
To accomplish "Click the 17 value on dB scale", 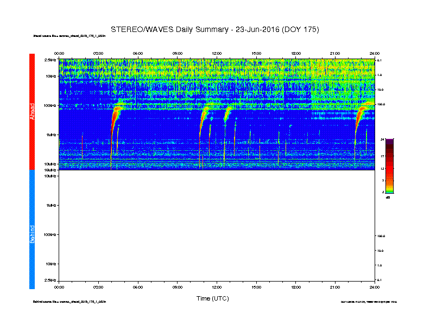I will pos(382,156).
